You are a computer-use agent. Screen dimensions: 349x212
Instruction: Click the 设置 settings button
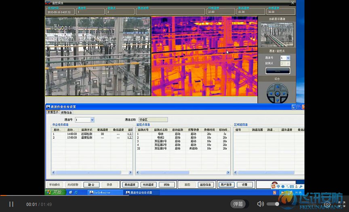click(245, 185)
